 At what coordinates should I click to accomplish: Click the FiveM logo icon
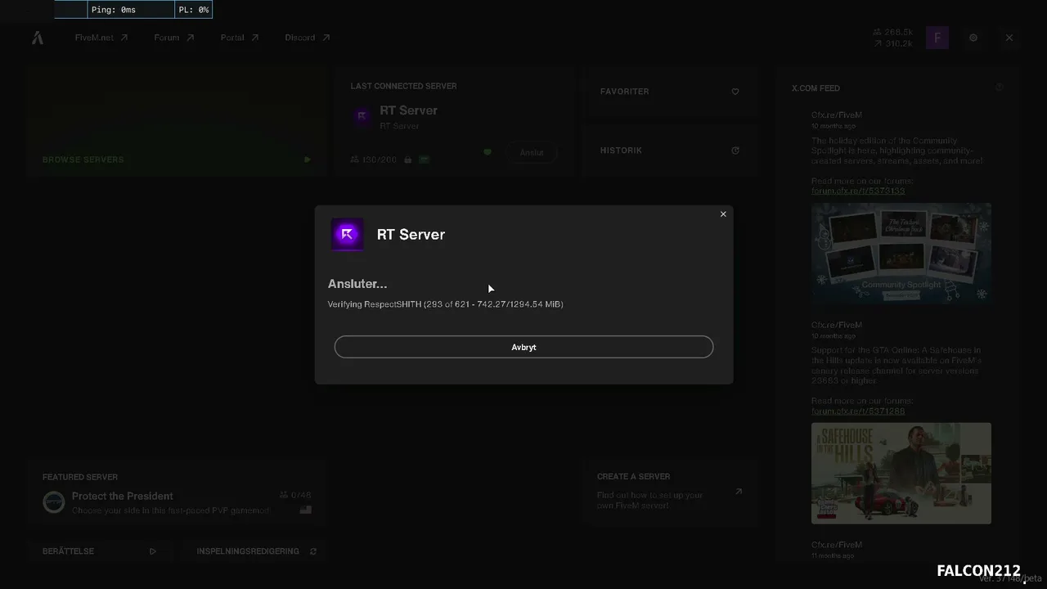click(38, 38)
